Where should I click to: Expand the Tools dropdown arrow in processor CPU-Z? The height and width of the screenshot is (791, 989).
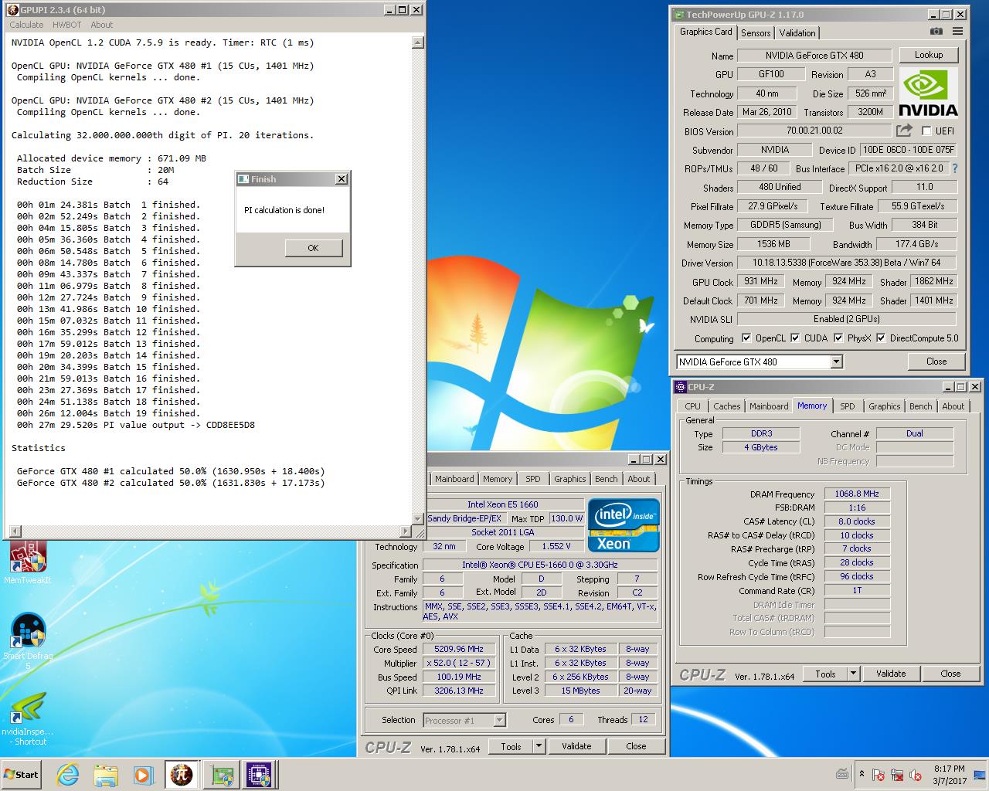click(x=539, y=746)
